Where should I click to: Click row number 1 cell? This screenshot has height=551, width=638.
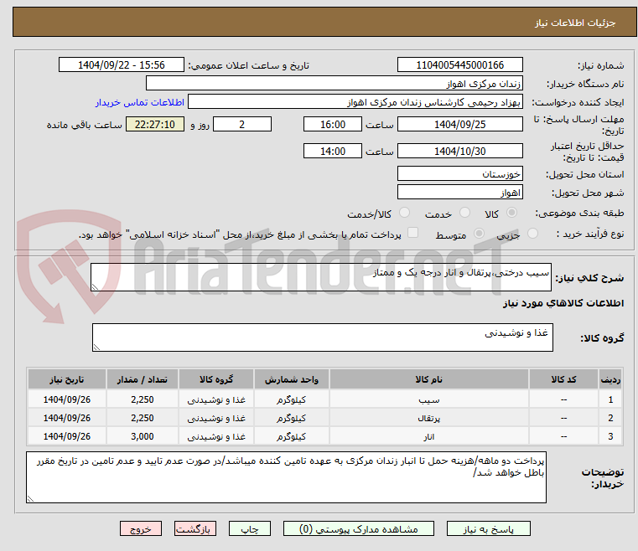[x=610, y=399]
